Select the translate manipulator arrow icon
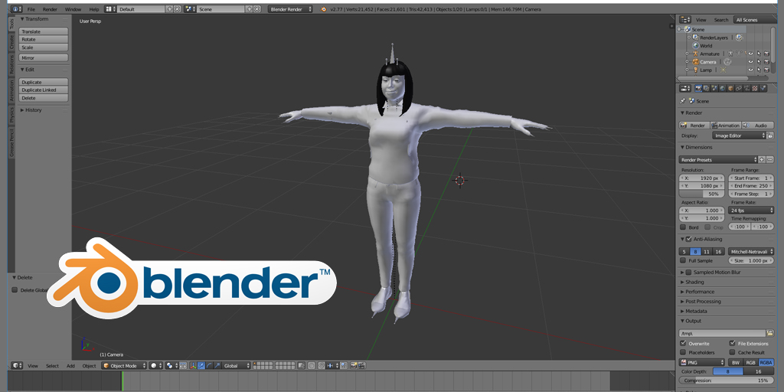 point(201,365)
